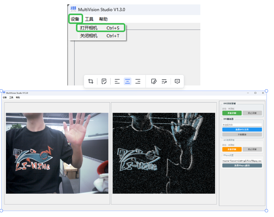Image resolution: width=274 pixels, height=217 pixels.
Task: Click the blue 选择EVT2文件 button
Action: pos(242,129)
